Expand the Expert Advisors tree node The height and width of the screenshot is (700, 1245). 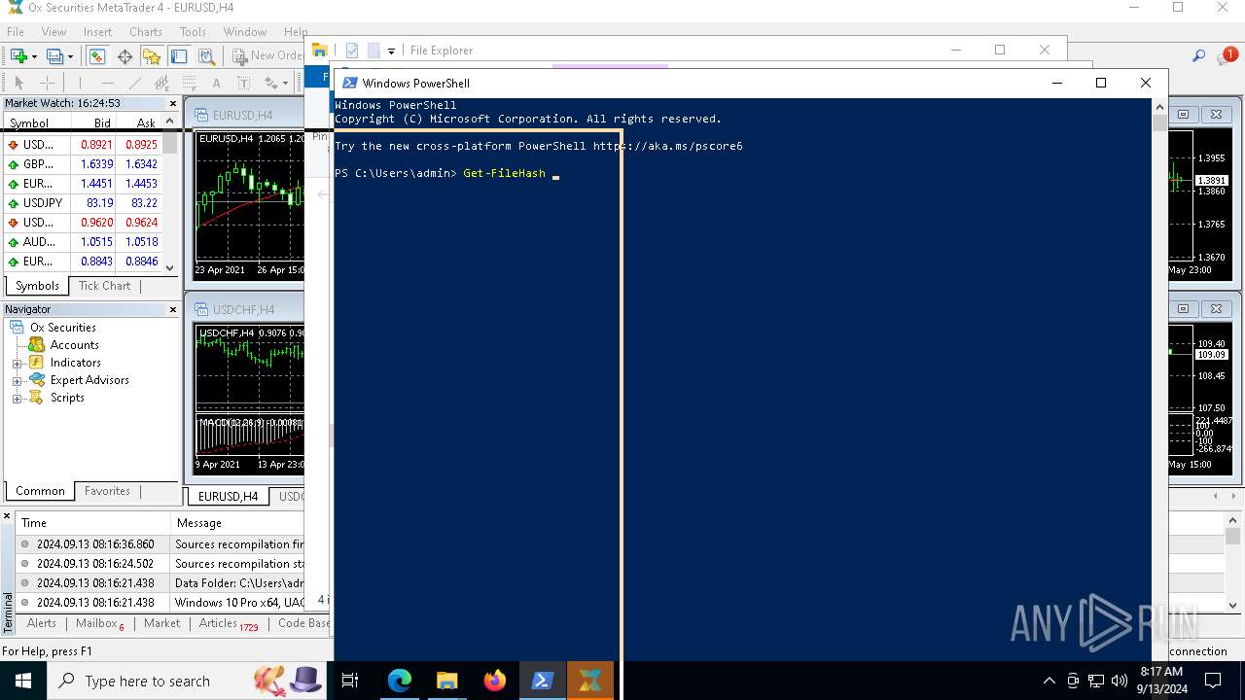coord(17,381)
